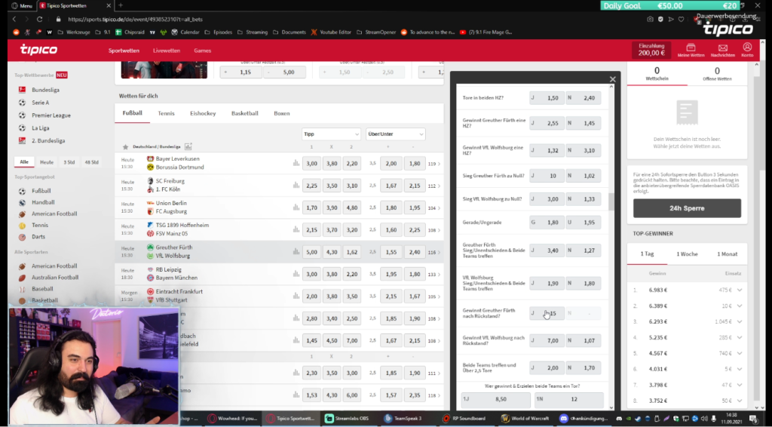
Task: Switch top winners to 1 Woche tab
Action: click(687, 254)
